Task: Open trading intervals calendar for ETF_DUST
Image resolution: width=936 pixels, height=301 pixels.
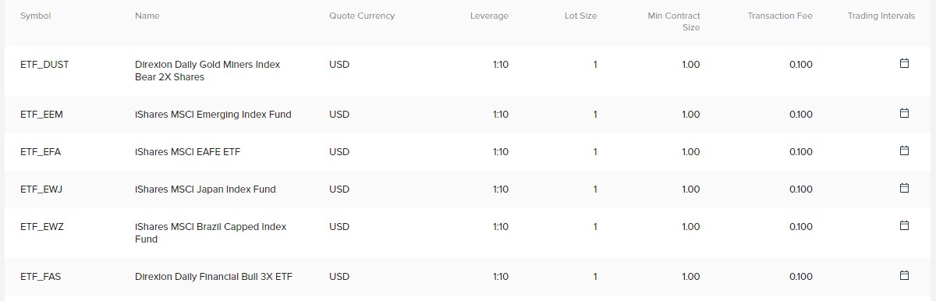Action: (x=905, y=63)
